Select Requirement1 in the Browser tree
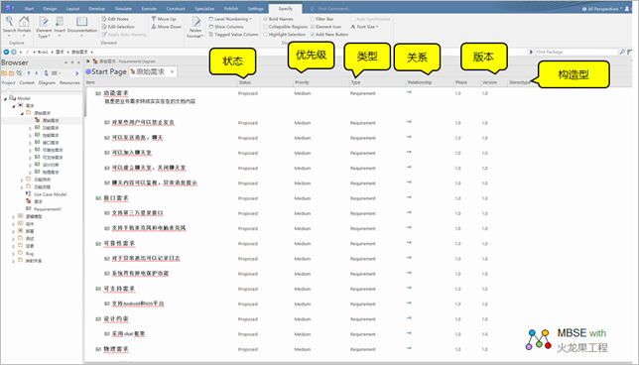 pyautogui.click(x=48, y=209)
